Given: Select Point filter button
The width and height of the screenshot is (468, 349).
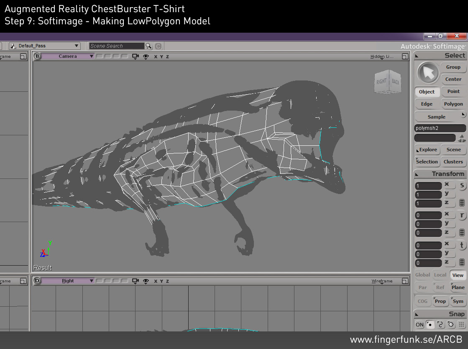Looking at the screenshot, I should coord(453,91).
